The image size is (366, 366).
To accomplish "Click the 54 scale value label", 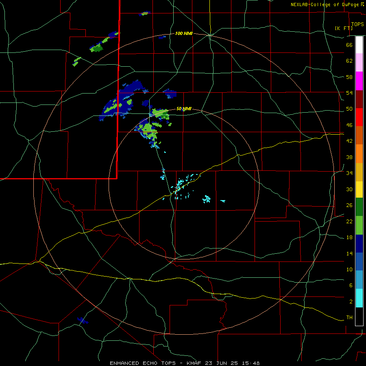I will [349, 93].
